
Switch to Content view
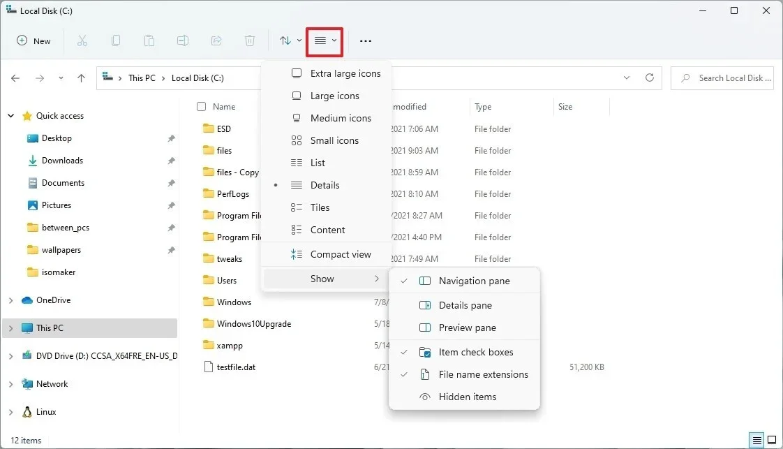pyautogui.click(x=326, y=230)
